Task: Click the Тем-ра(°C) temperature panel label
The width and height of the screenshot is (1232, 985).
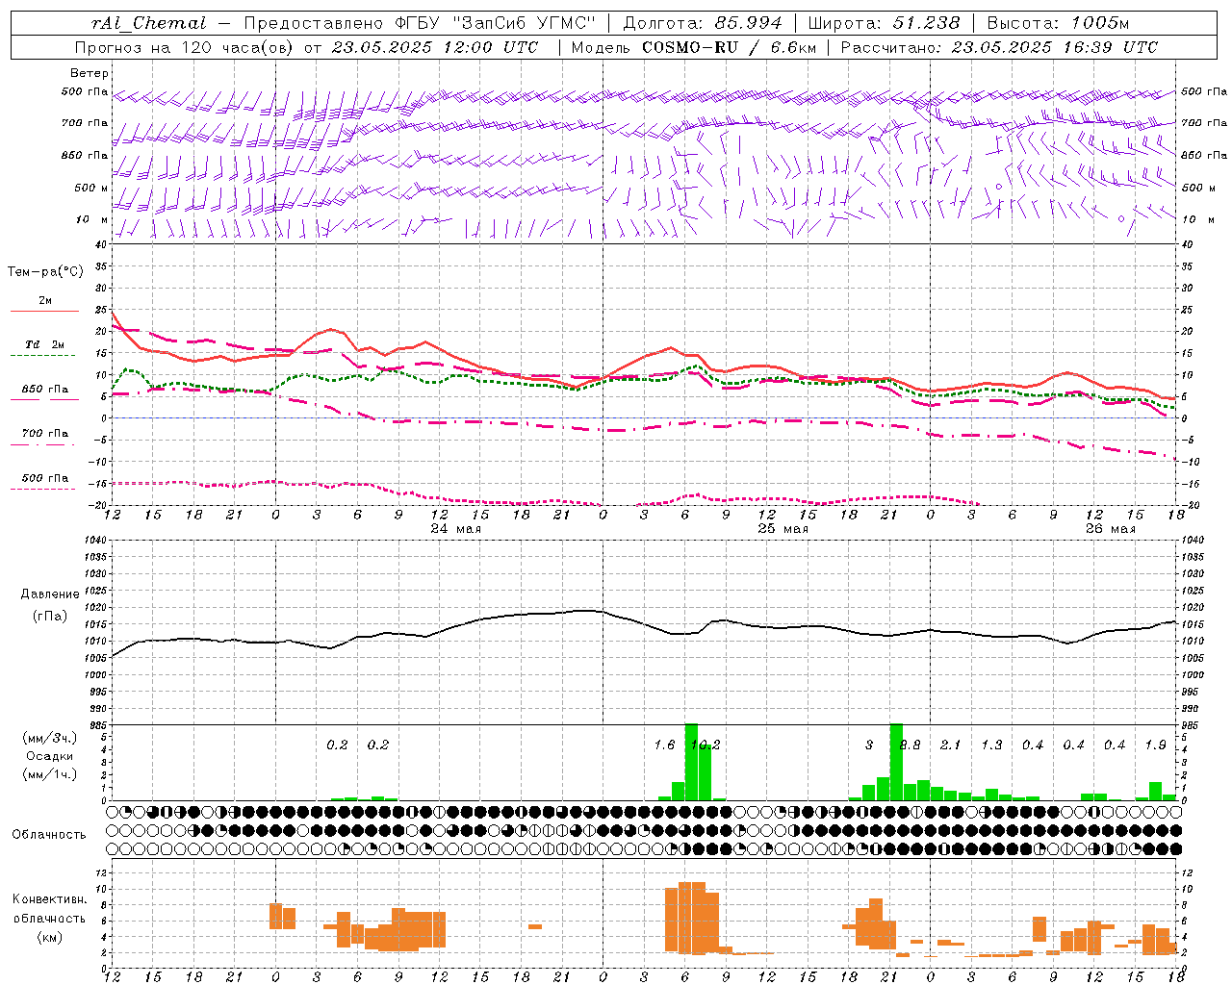Action: [x=45, y=272]
